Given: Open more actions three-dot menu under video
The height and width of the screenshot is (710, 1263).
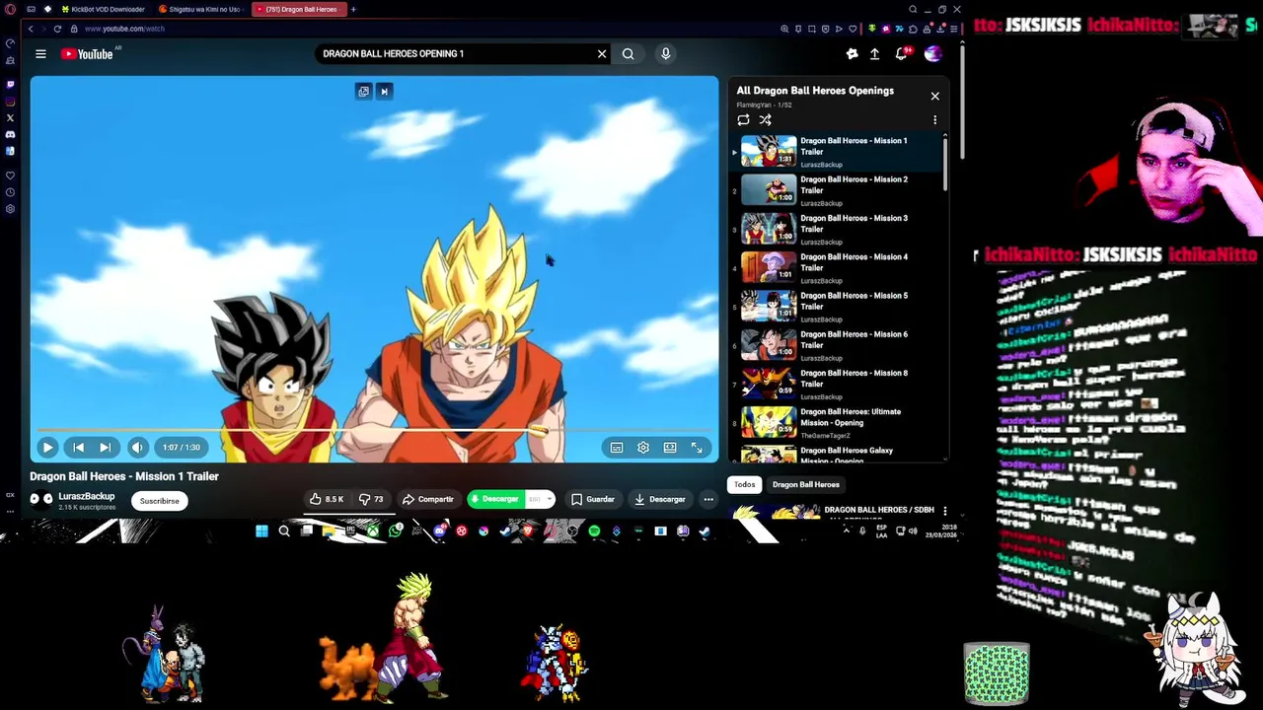Looking at the screenshot, I should pos(708,499).
